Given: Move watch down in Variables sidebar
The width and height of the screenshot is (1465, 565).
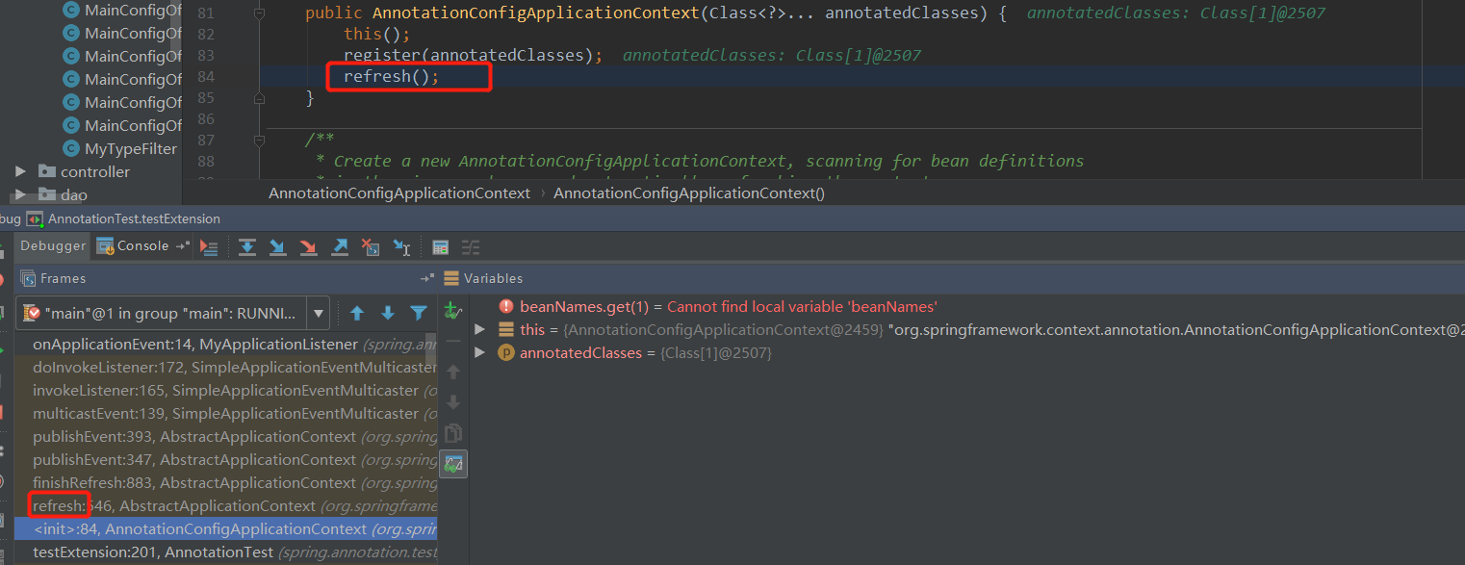Looking at the screenshot, I should click(453, 402).
